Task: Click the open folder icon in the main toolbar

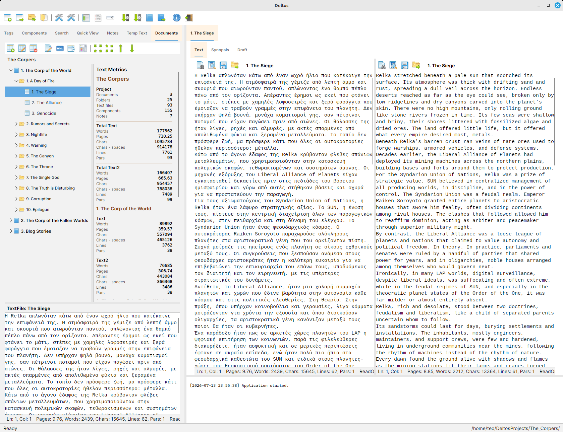Action: [32, 18]
